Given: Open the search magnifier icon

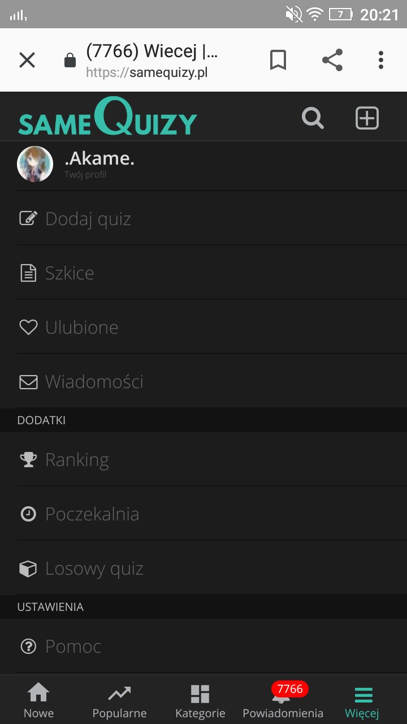Looking at the screenshot, I should 313,118.
